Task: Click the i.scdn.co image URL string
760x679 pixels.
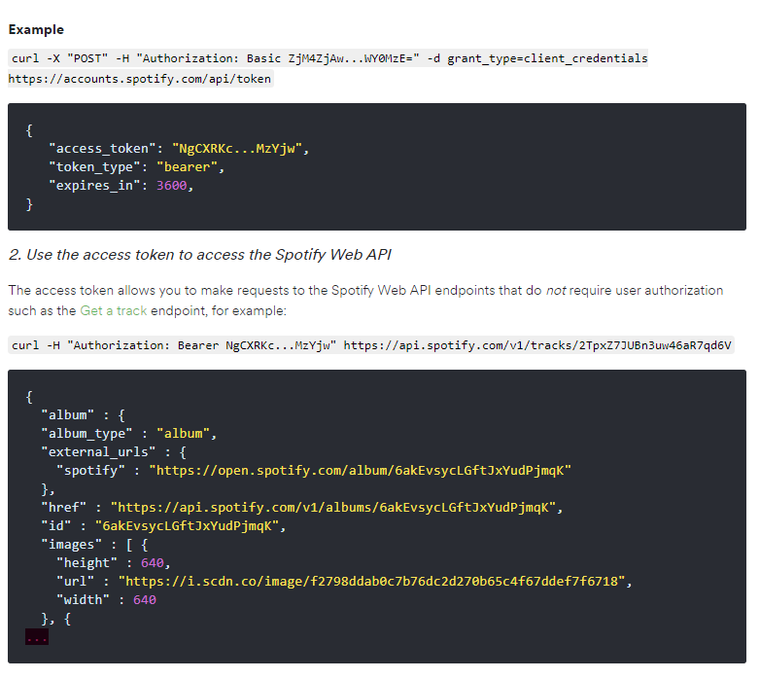Action: coord(372,581)
